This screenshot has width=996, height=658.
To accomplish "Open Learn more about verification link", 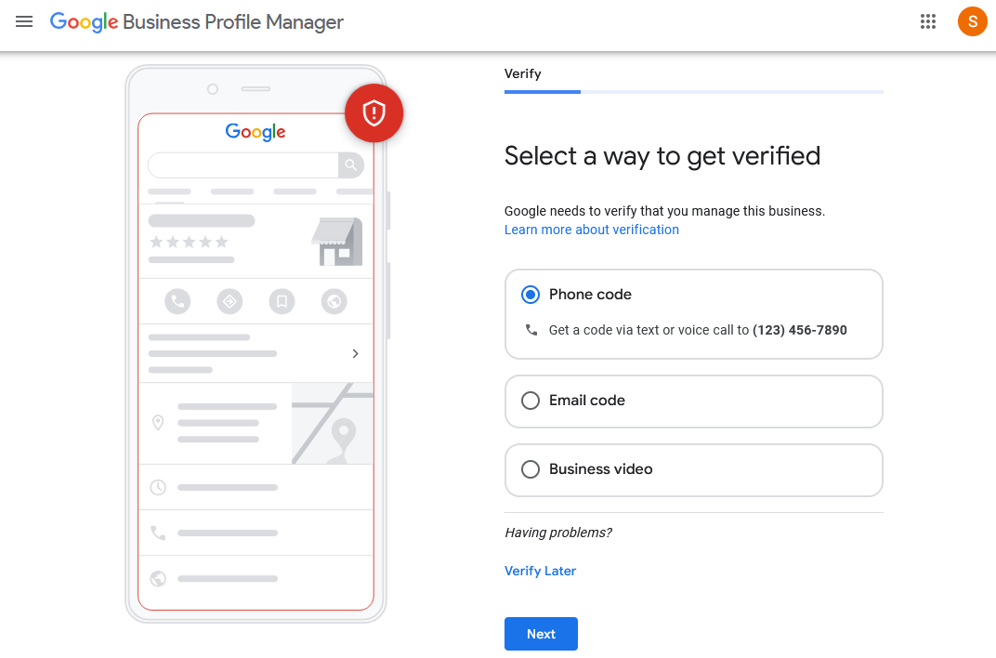I will click(591, 230).
